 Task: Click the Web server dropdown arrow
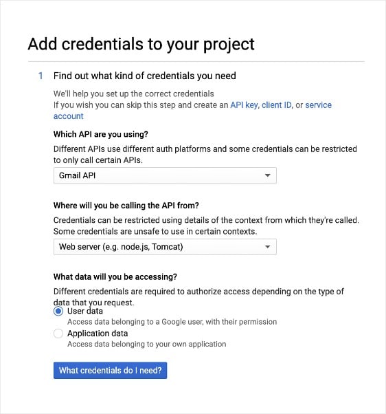point(267,247)
